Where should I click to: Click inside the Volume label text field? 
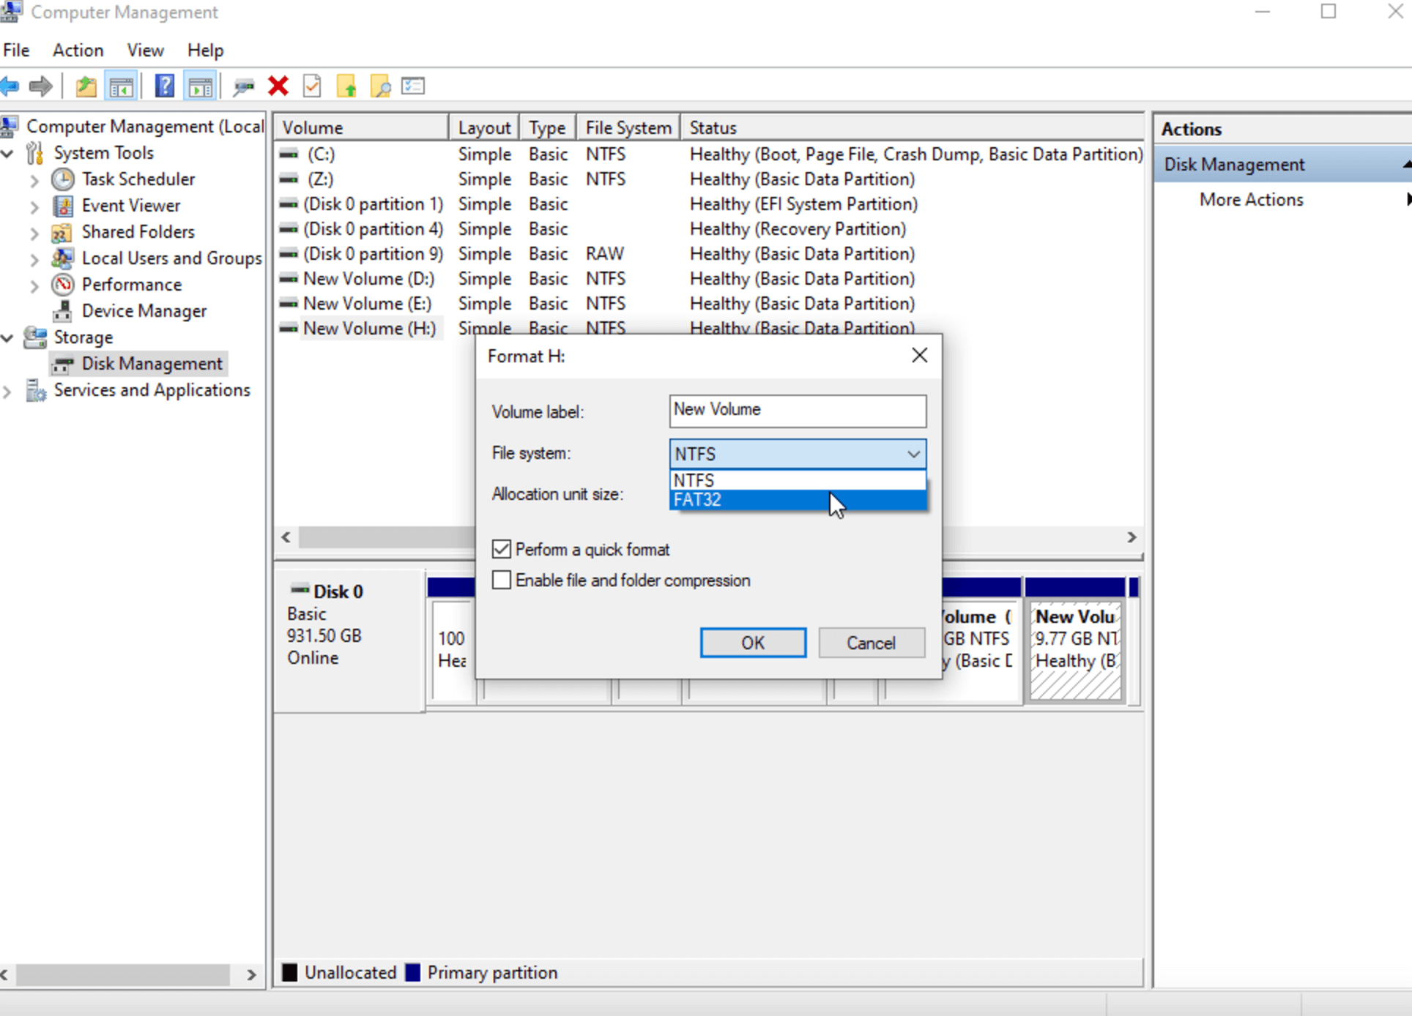797,411
